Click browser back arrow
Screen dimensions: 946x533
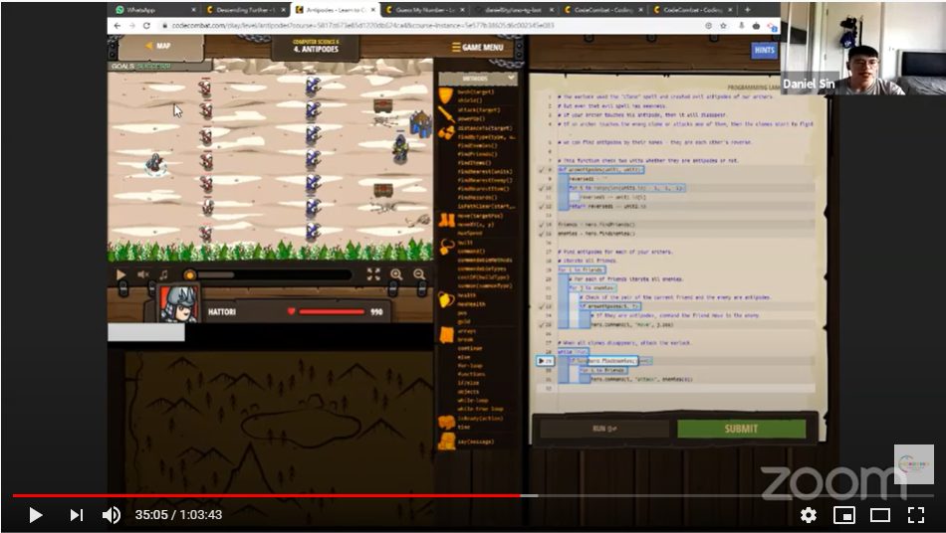[118, 26]
